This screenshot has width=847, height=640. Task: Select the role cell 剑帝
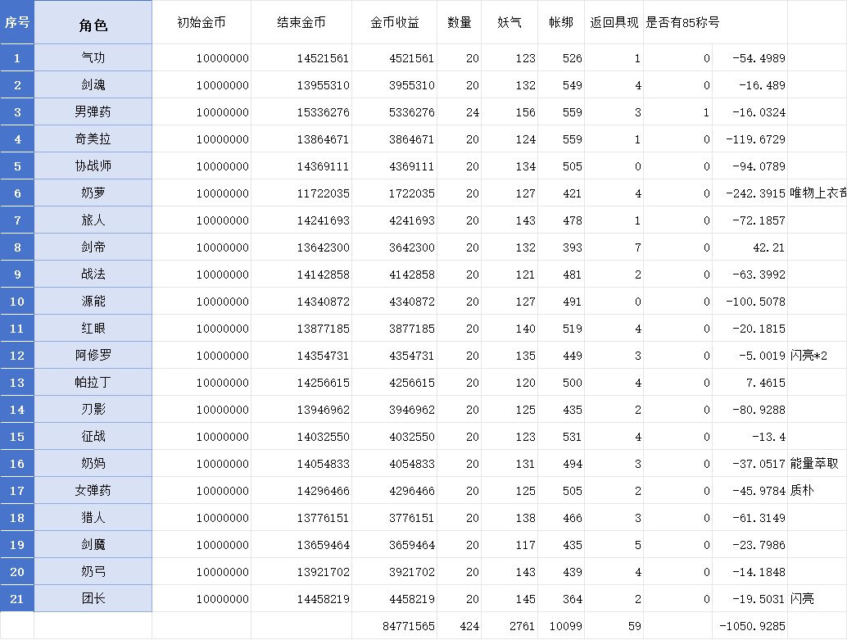93,247
